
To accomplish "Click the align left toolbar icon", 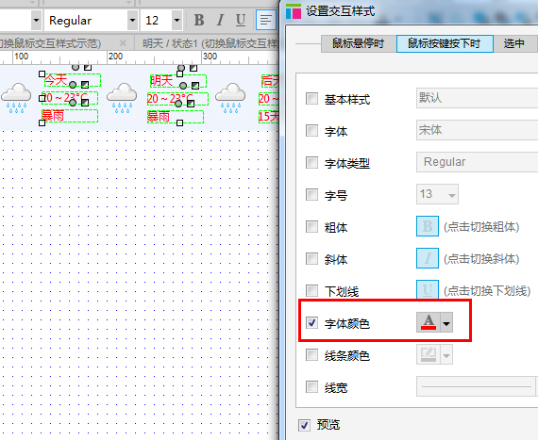I will (x=266, y=20).
